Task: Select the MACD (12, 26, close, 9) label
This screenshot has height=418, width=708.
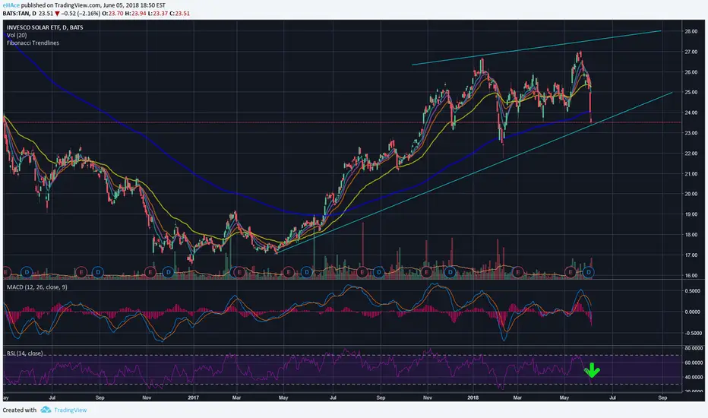Action: pyautogui.click(x=37, y=287)
